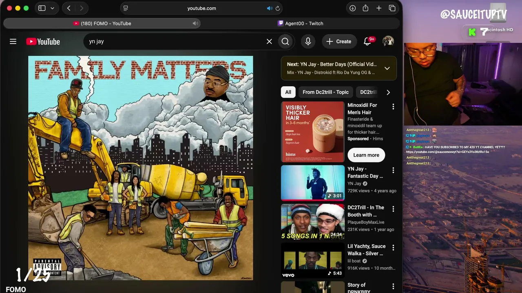Open options for the Minoxidil ad
This screenshot has height=293, width=522.
393,107
